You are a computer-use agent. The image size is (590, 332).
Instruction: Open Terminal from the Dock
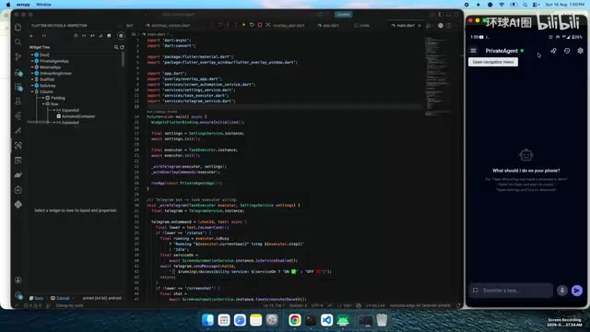(311, 320)
